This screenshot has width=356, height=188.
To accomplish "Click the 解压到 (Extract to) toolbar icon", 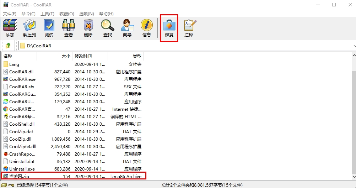I will [x=29, y=25].
